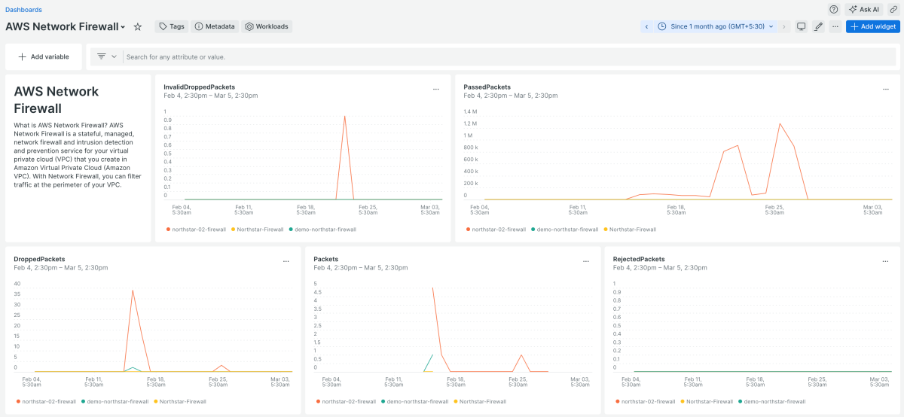Toggle Northstar-Firewall legend in Packets widget
This screenshot has width=904, height=417.
point(480,401)
